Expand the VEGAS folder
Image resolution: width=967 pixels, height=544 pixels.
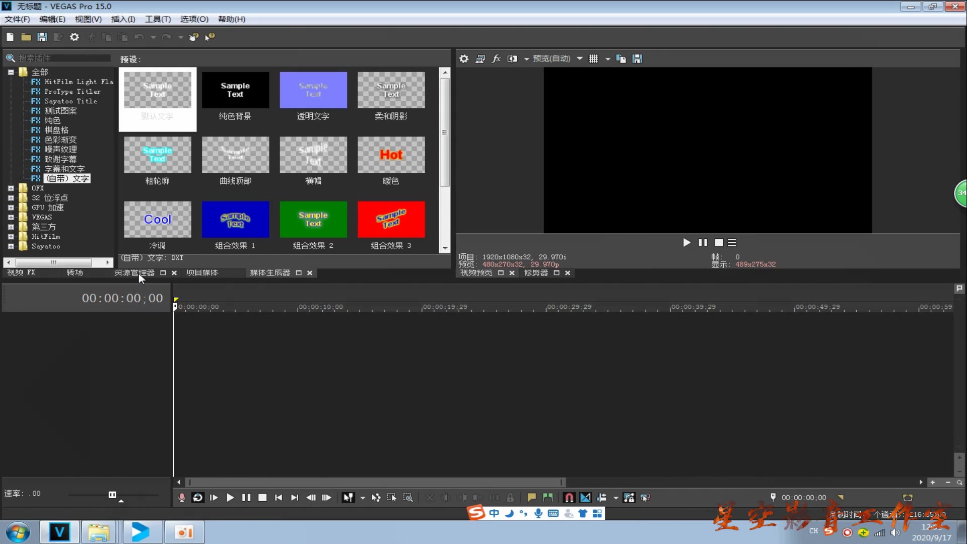click(x=11, y=217)
